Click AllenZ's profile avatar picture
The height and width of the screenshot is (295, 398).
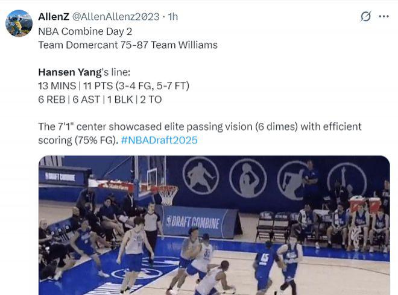19,23
